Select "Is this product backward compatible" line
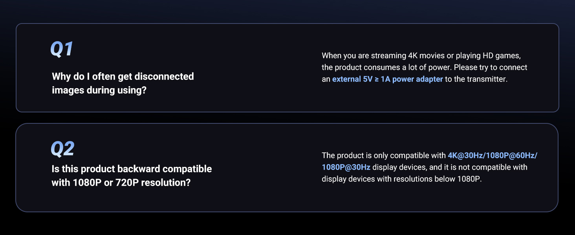The image size is (575, 235). pyautogui.click(x=132, y=169)
